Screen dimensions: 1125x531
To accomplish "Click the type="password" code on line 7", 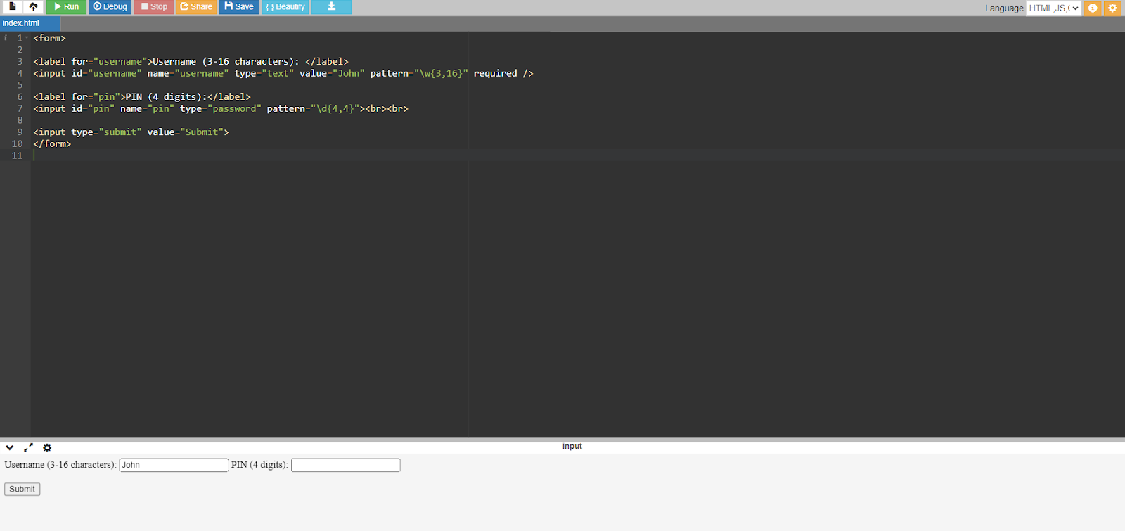I will coord(221,108).
